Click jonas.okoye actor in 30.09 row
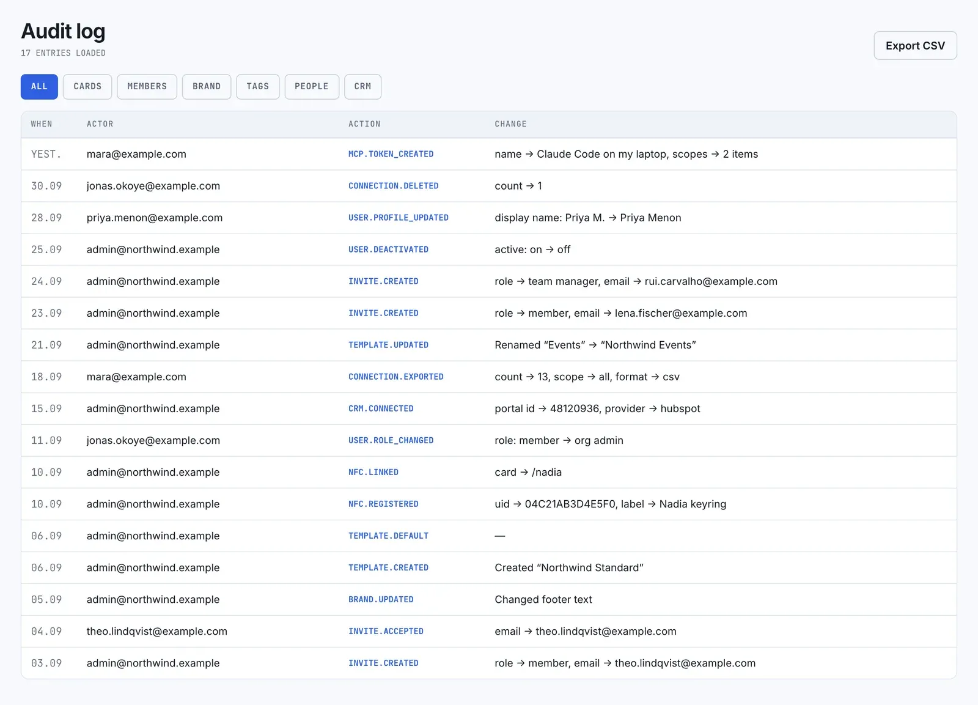 (153, 186)
